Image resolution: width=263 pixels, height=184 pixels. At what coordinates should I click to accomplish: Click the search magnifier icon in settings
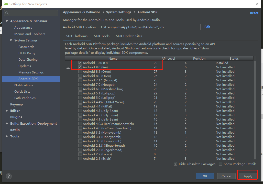tap(7, 13)
